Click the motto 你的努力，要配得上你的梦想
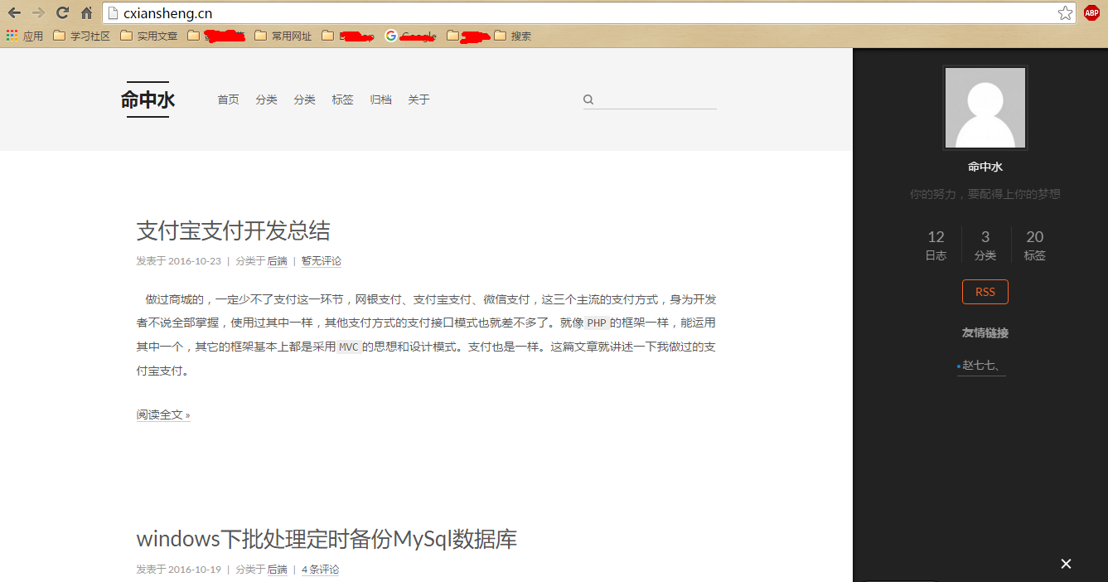The width and height of the screenshot is (1108, 582). click(x=985, y=194)
